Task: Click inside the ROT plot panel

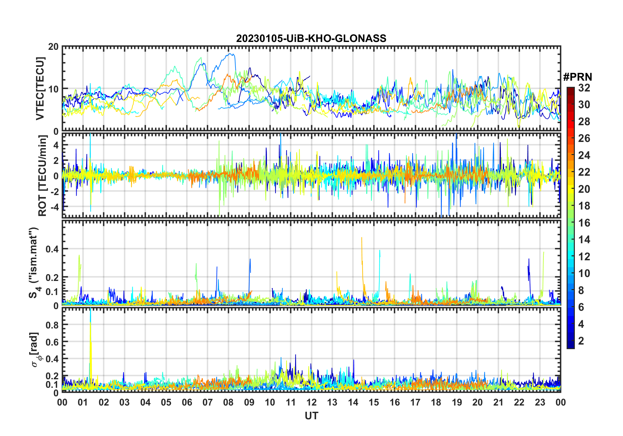Action: 311,175
